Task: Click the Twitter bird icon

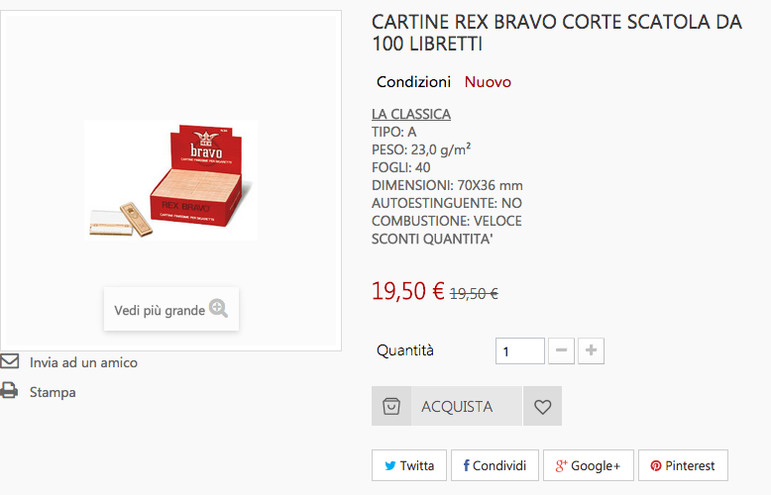Action: [x=390, y=465]
